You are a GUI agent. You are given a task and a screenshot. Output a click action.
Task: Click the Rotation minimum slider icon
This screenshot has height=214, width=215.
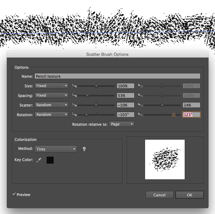[74, 115]
